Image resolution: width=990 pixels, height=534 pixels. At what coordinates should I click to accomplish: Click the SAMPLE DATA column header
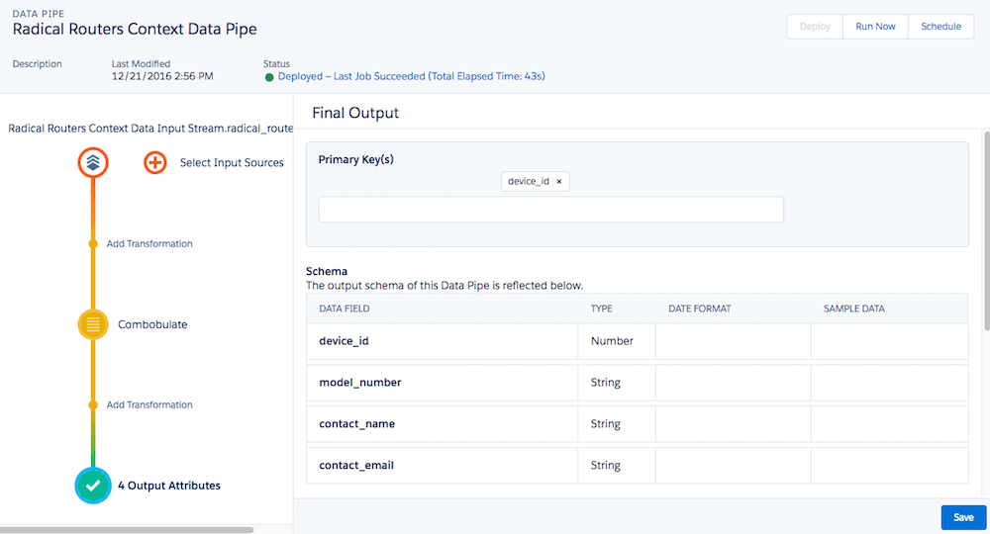point(853,309)
